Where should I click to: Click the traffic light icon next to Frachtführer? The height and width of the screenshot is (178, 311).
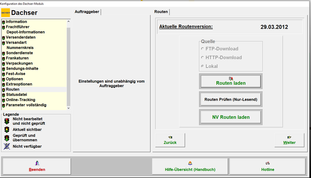click(3, 27)
